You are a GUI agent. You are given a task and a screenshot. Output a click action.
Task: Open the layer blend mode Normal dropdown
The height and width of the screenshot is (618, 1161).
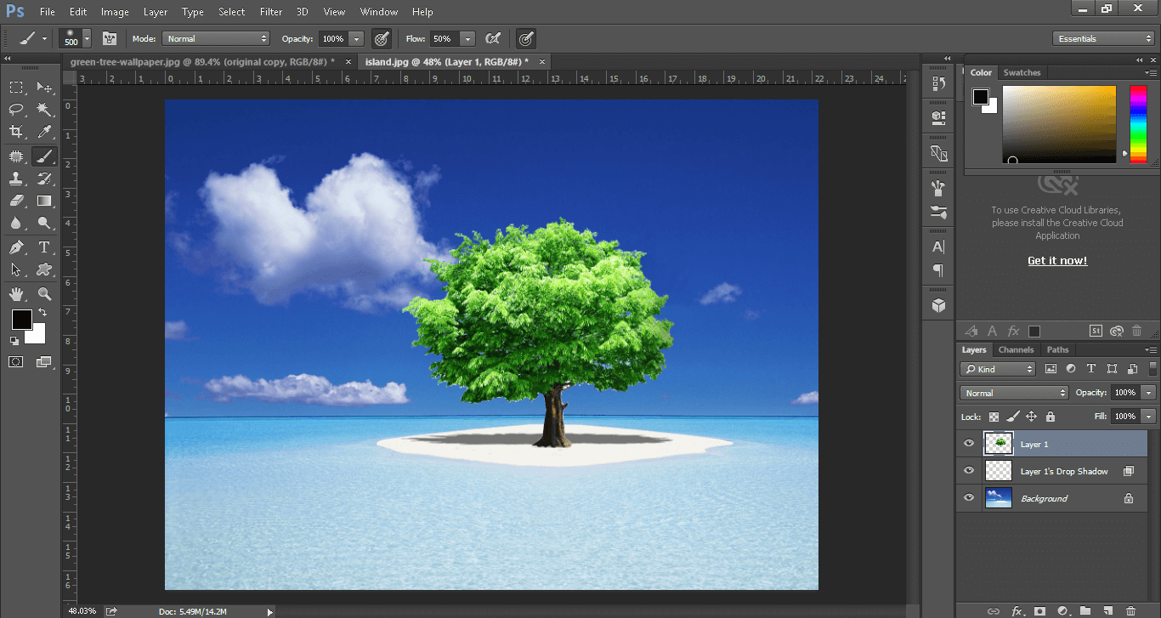[1014, 393]
